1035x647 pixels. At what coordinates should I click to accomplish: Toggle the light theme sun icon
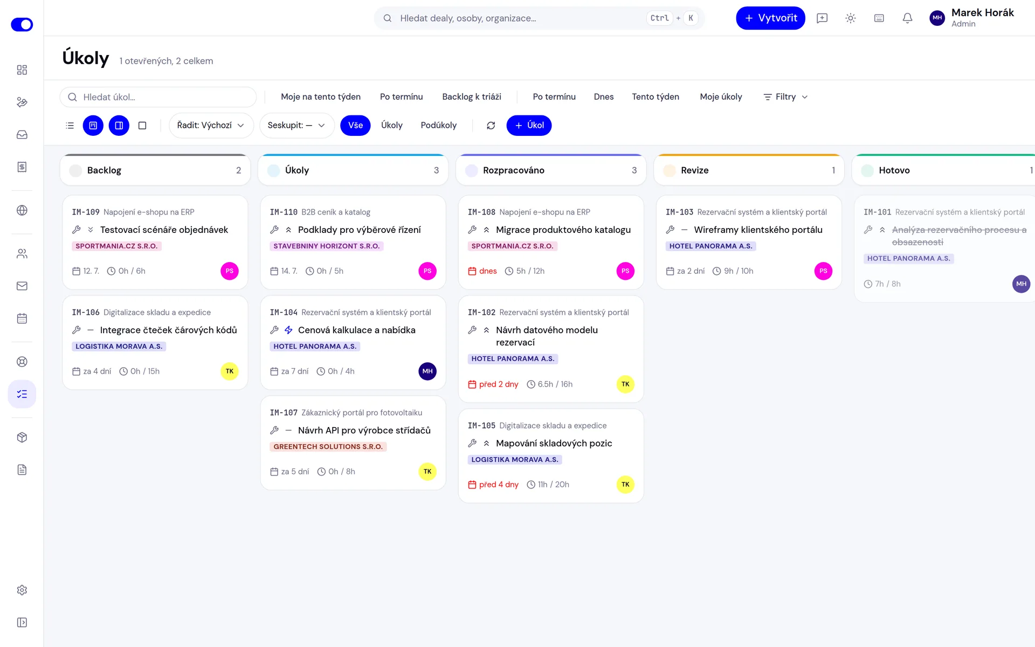pos(851,18)
